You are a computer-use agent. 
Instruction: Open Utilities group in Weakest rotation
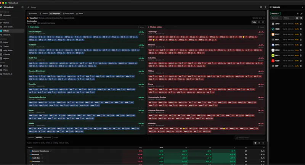151,71
